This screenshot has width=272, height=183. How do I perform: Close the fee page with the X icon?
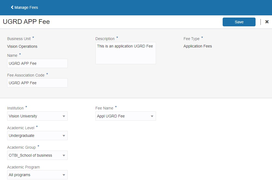click(x=267, y=22)
